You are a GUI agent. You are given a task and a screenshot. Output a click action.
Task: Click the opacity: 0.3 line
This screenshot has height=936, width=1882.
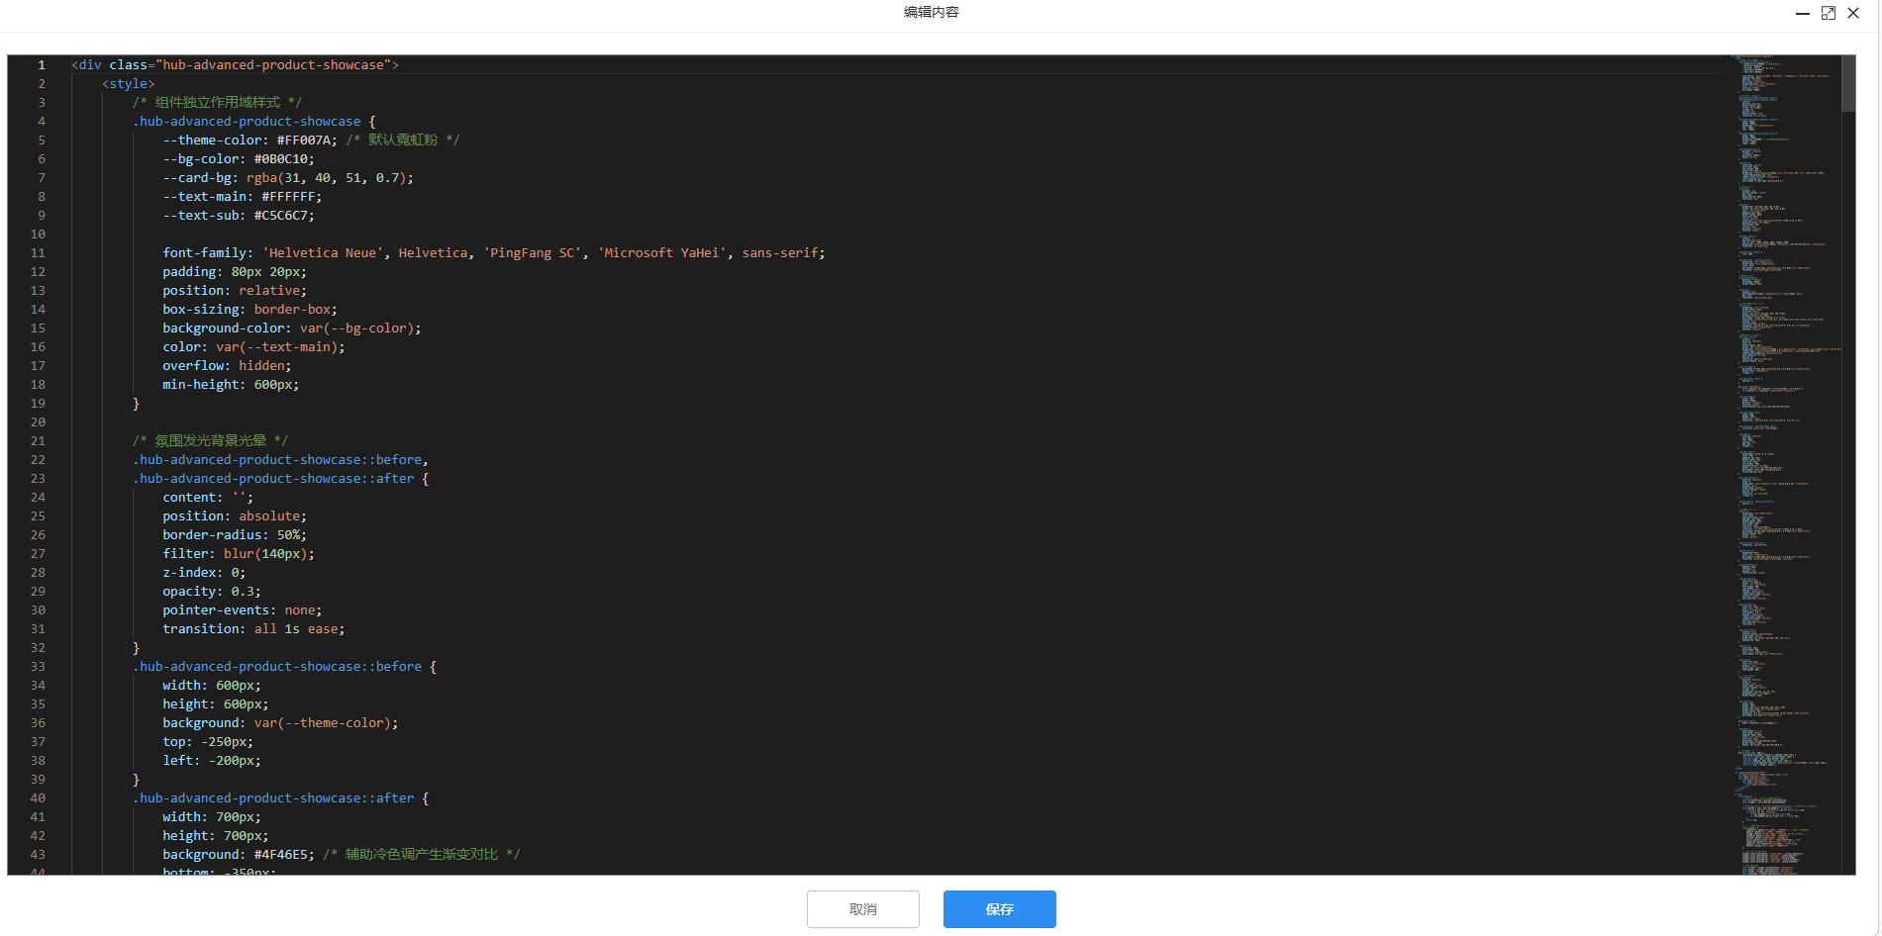point(212,592)
